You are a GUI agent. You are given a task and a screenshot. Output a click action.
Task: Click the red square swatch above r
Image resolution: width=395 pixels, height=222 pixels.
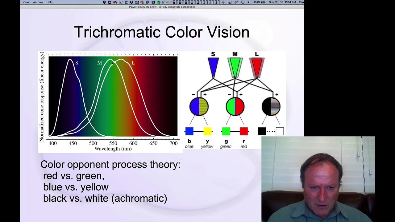click(244, 131)
